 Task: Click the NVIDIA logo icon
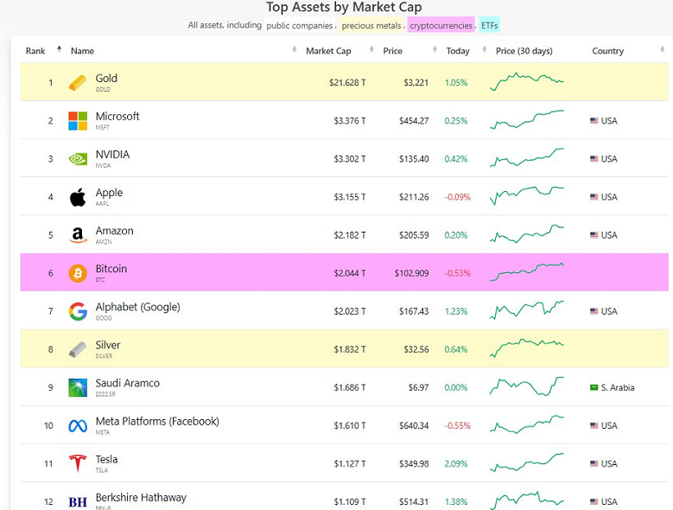point(78,159)
